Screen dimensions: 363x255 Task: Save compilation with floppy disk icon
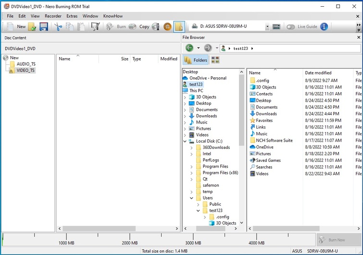pyautogui.click(x=44, y=26)
